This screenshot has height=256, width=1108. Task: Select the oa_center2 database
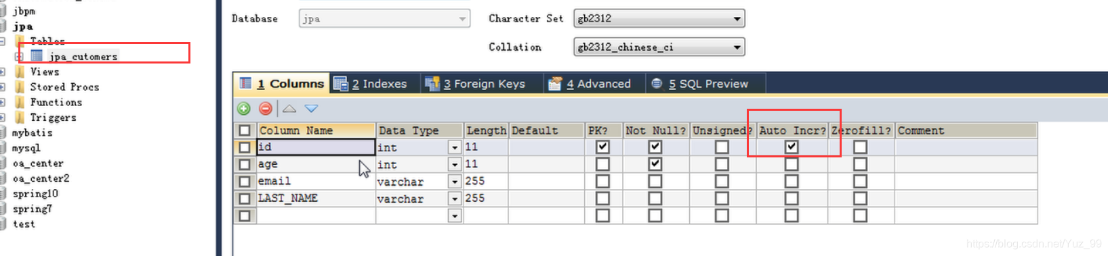(x=41, y=178)
